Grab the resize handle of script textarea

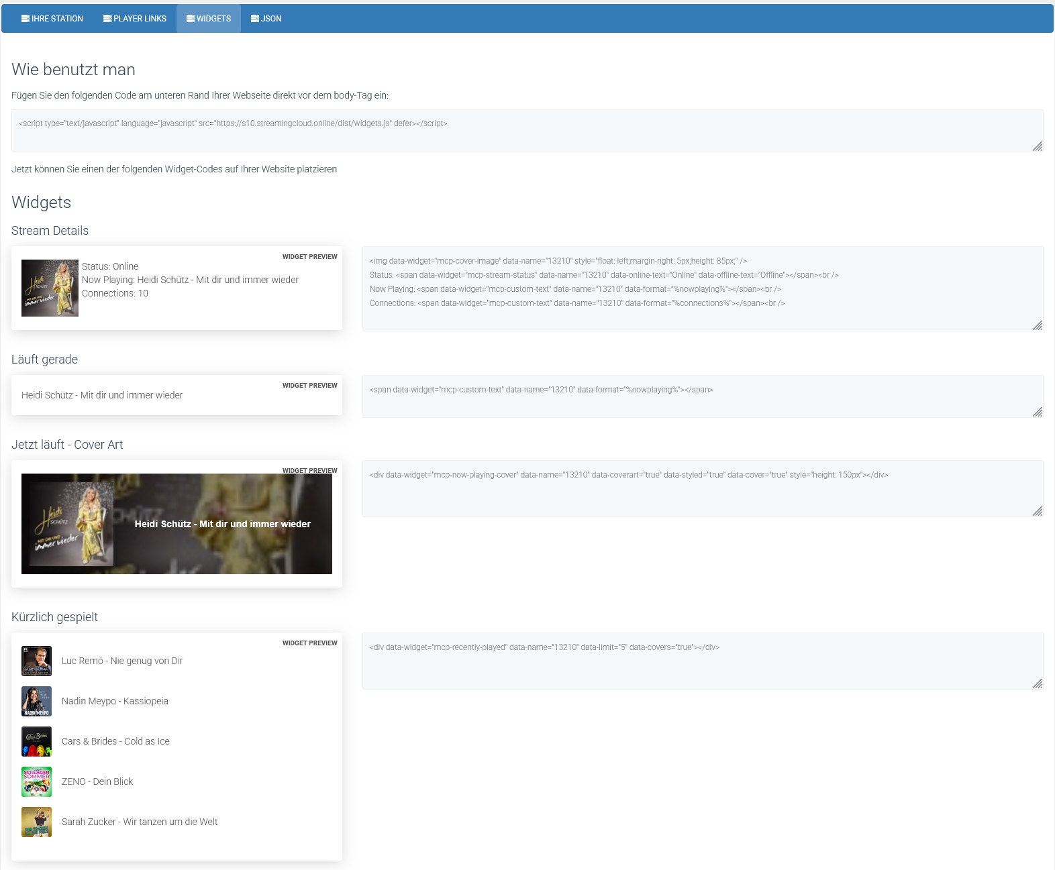(1038, 146)
